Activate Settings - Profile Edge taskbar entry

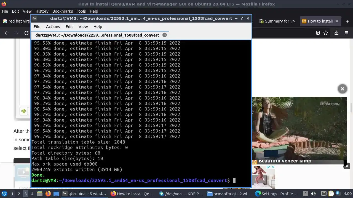[277, 194]
